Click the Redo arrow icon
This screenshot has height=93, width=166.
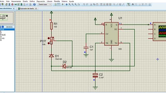tap(87, 4)
